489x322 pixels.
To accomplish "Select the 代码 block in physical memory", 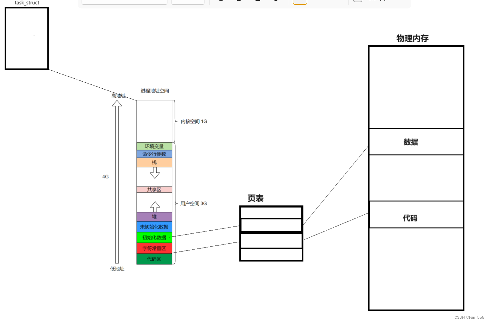I will 416,214.
